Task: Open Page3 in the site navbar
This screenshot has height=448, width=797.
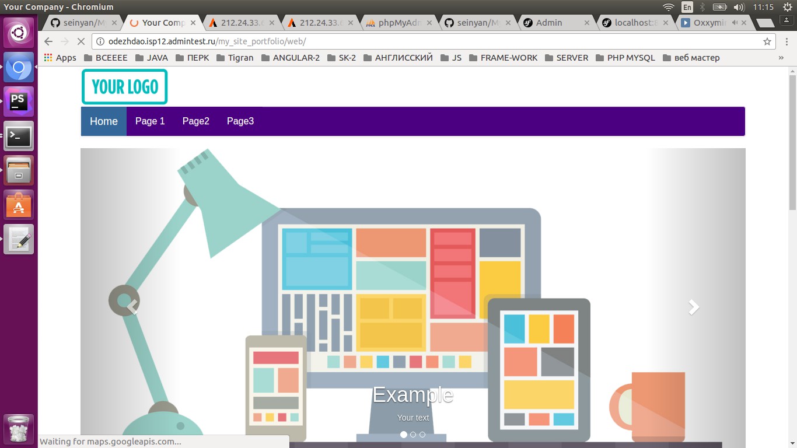Action: 240,121
